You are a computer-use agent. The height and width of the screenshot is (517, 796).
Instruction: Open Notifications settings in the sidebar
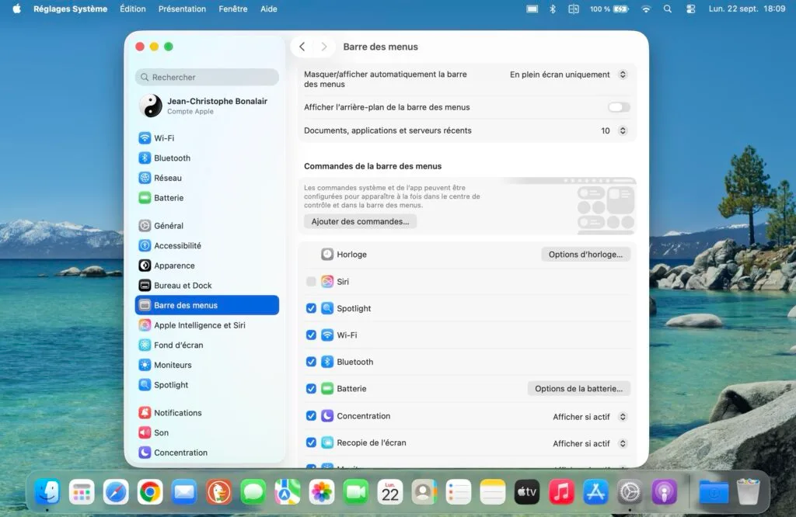179,412
